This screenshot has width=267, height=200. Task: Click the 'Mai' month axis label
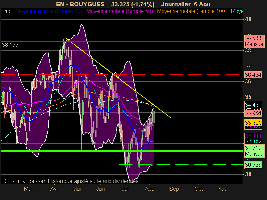tap(77, 189)
